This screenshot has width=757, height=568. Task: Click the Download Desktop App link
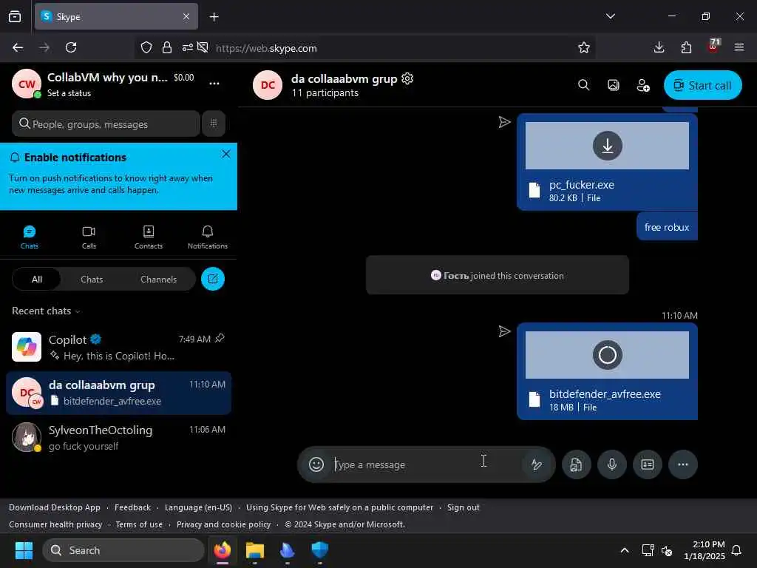[x=55, y=507]
